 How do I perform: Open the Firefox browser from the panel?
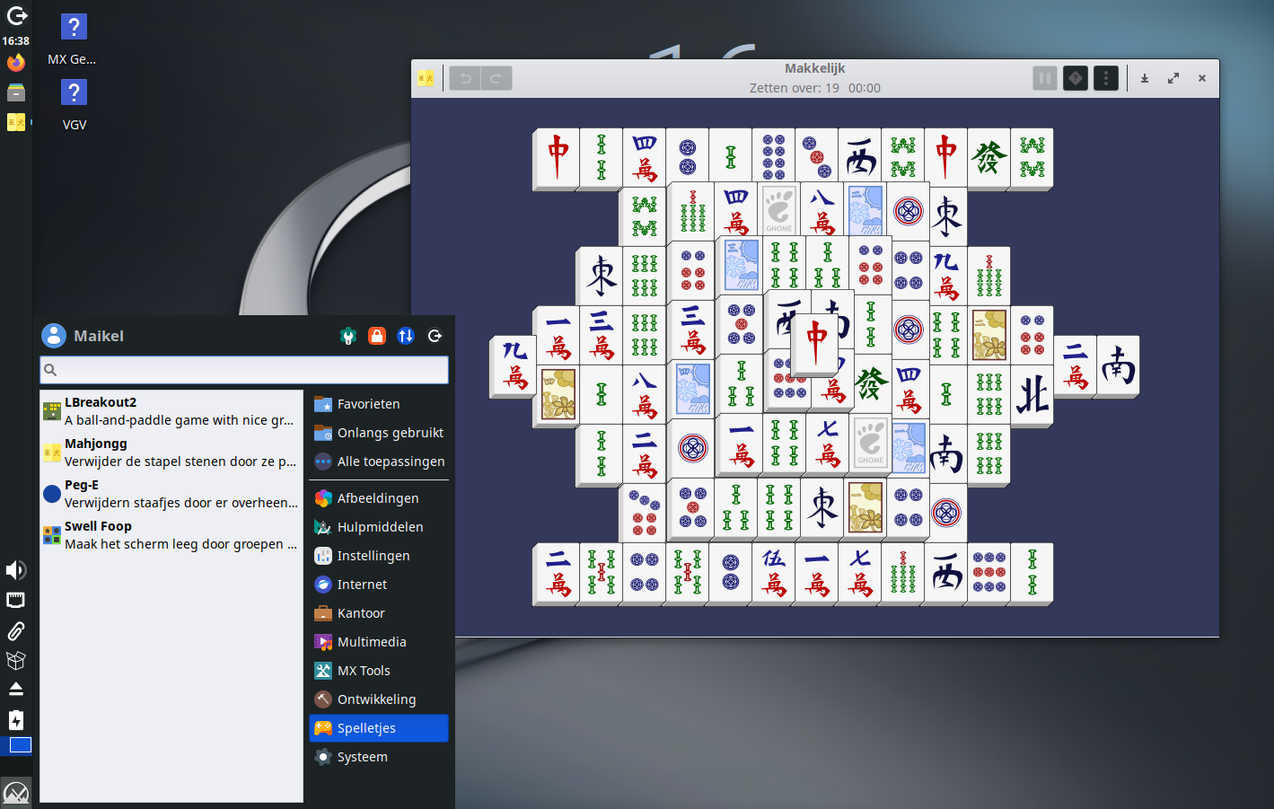click(15, 60)
